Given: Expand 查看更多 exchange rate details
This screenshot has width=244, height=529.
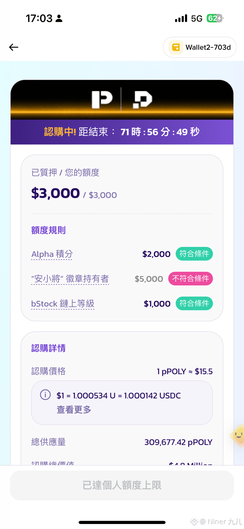Looking at the screenshot, I should pyautogui.click(x=74, y=409).
